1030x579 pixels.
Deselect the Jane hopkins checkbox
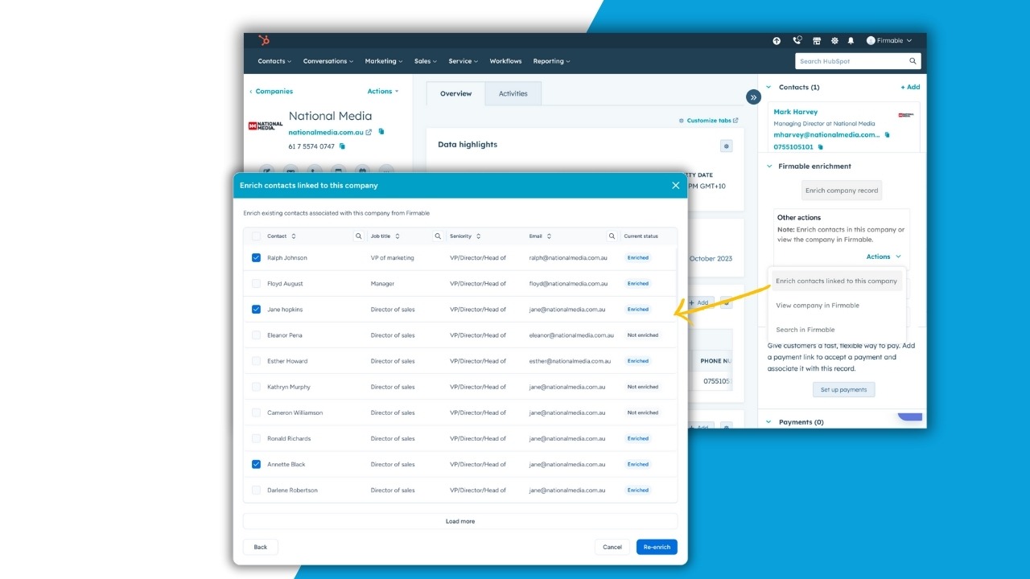coord(256,309)
